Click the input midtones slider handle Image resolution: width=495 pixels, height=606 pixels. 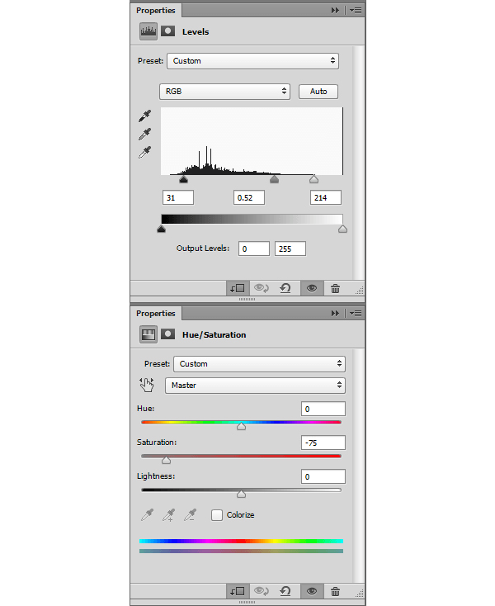coord(274,179)
